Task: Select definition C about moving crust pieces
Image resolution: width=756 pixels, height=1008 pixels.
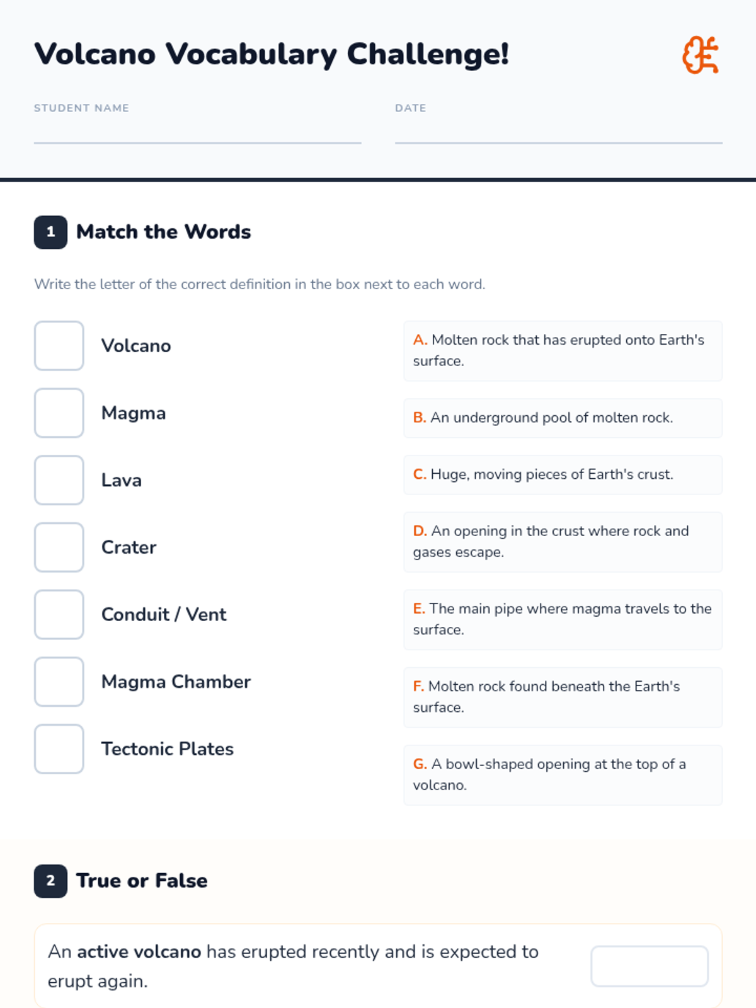Action: point(563,474)
